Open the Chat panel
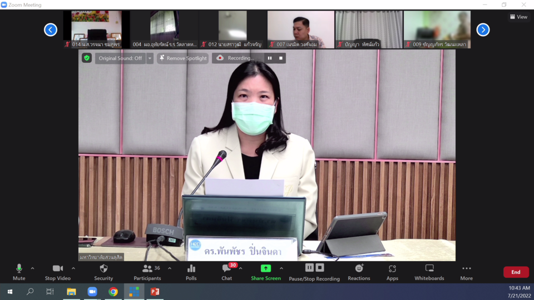 coord(226,269)
